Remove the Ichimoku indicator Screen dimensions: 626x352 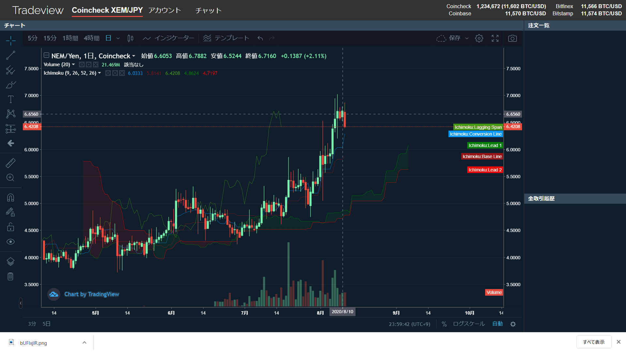pos(122,73)
